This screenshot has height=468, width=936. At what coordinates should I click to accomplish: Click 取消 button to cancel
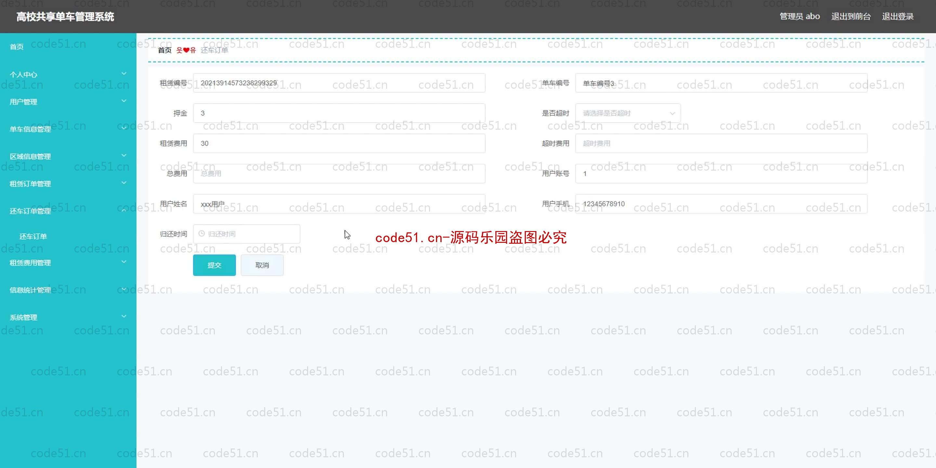tap(262, 265)
